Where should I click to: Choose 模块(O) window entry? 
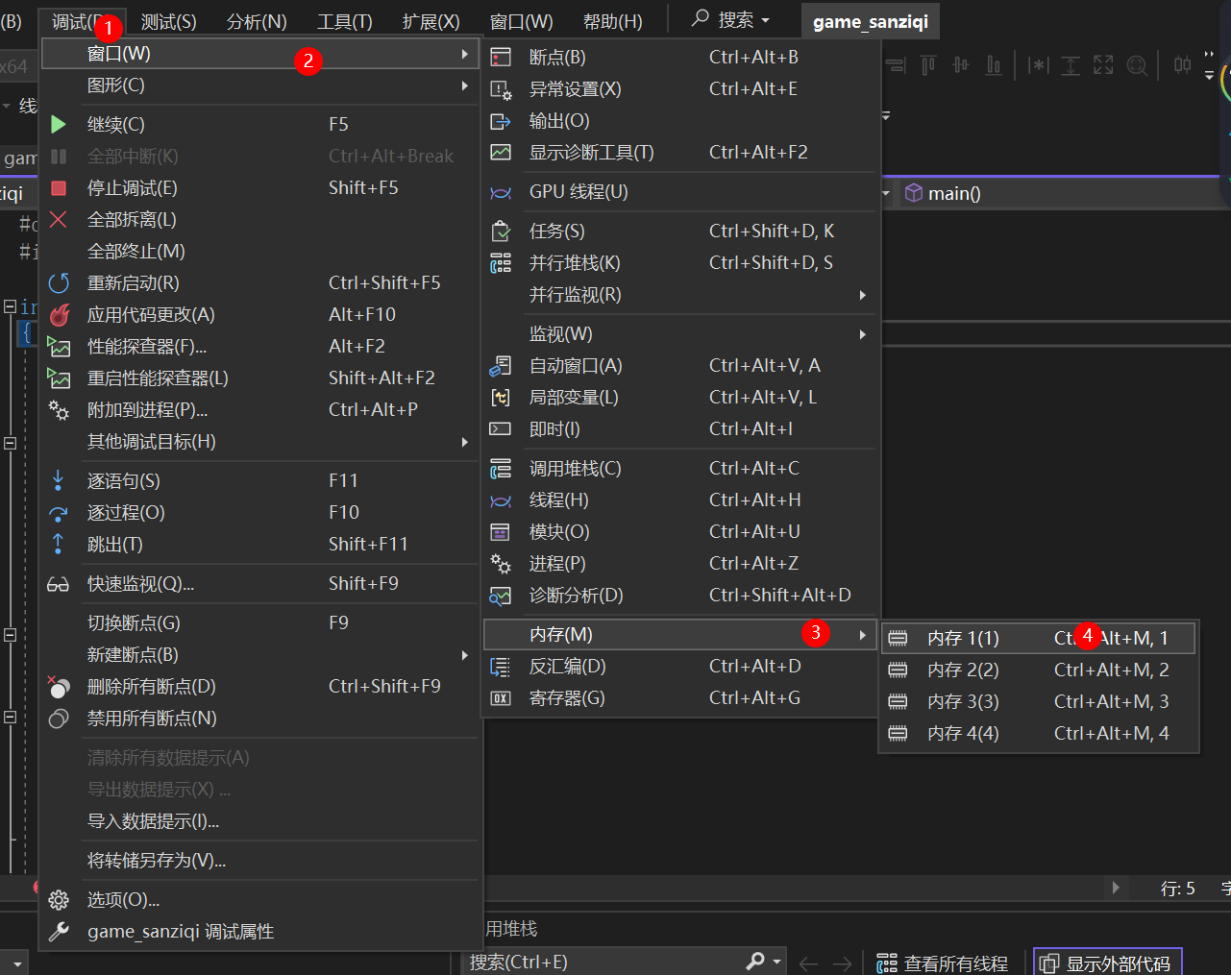point(679,532)
